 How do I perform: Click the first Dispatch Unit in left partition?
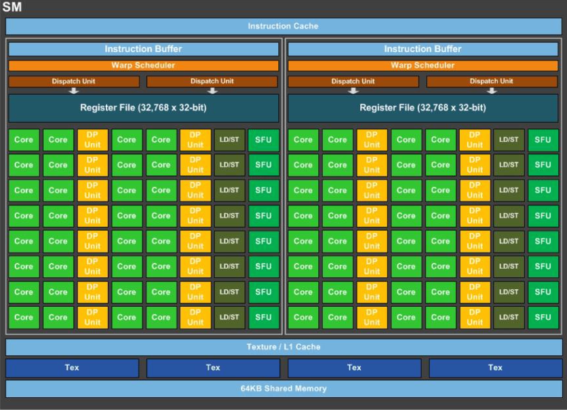tap(74, 81)
